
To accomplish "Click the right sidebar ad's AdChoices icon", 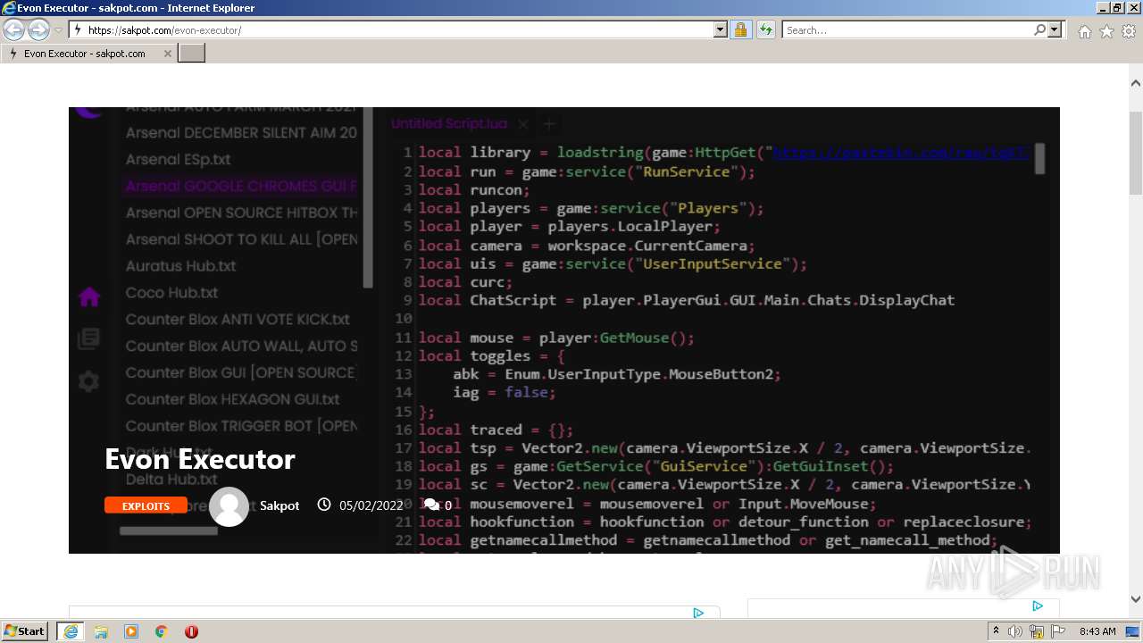I will [x=1038, y=605].
